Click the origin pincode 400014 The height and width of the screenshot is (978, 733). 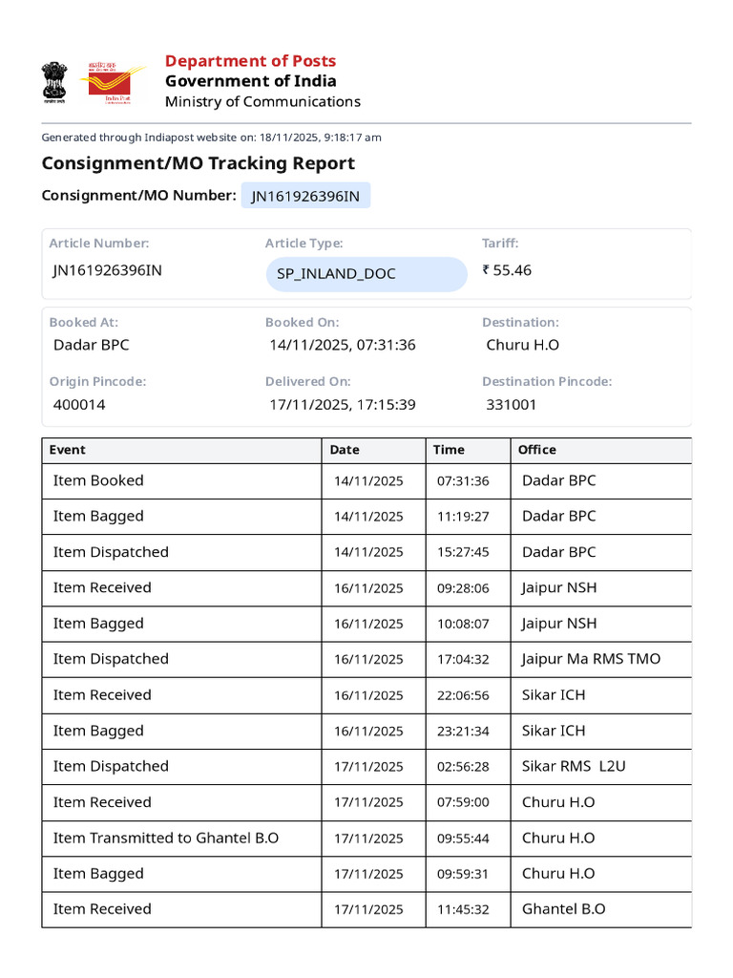pyautogui.click(x=79, y=405)
